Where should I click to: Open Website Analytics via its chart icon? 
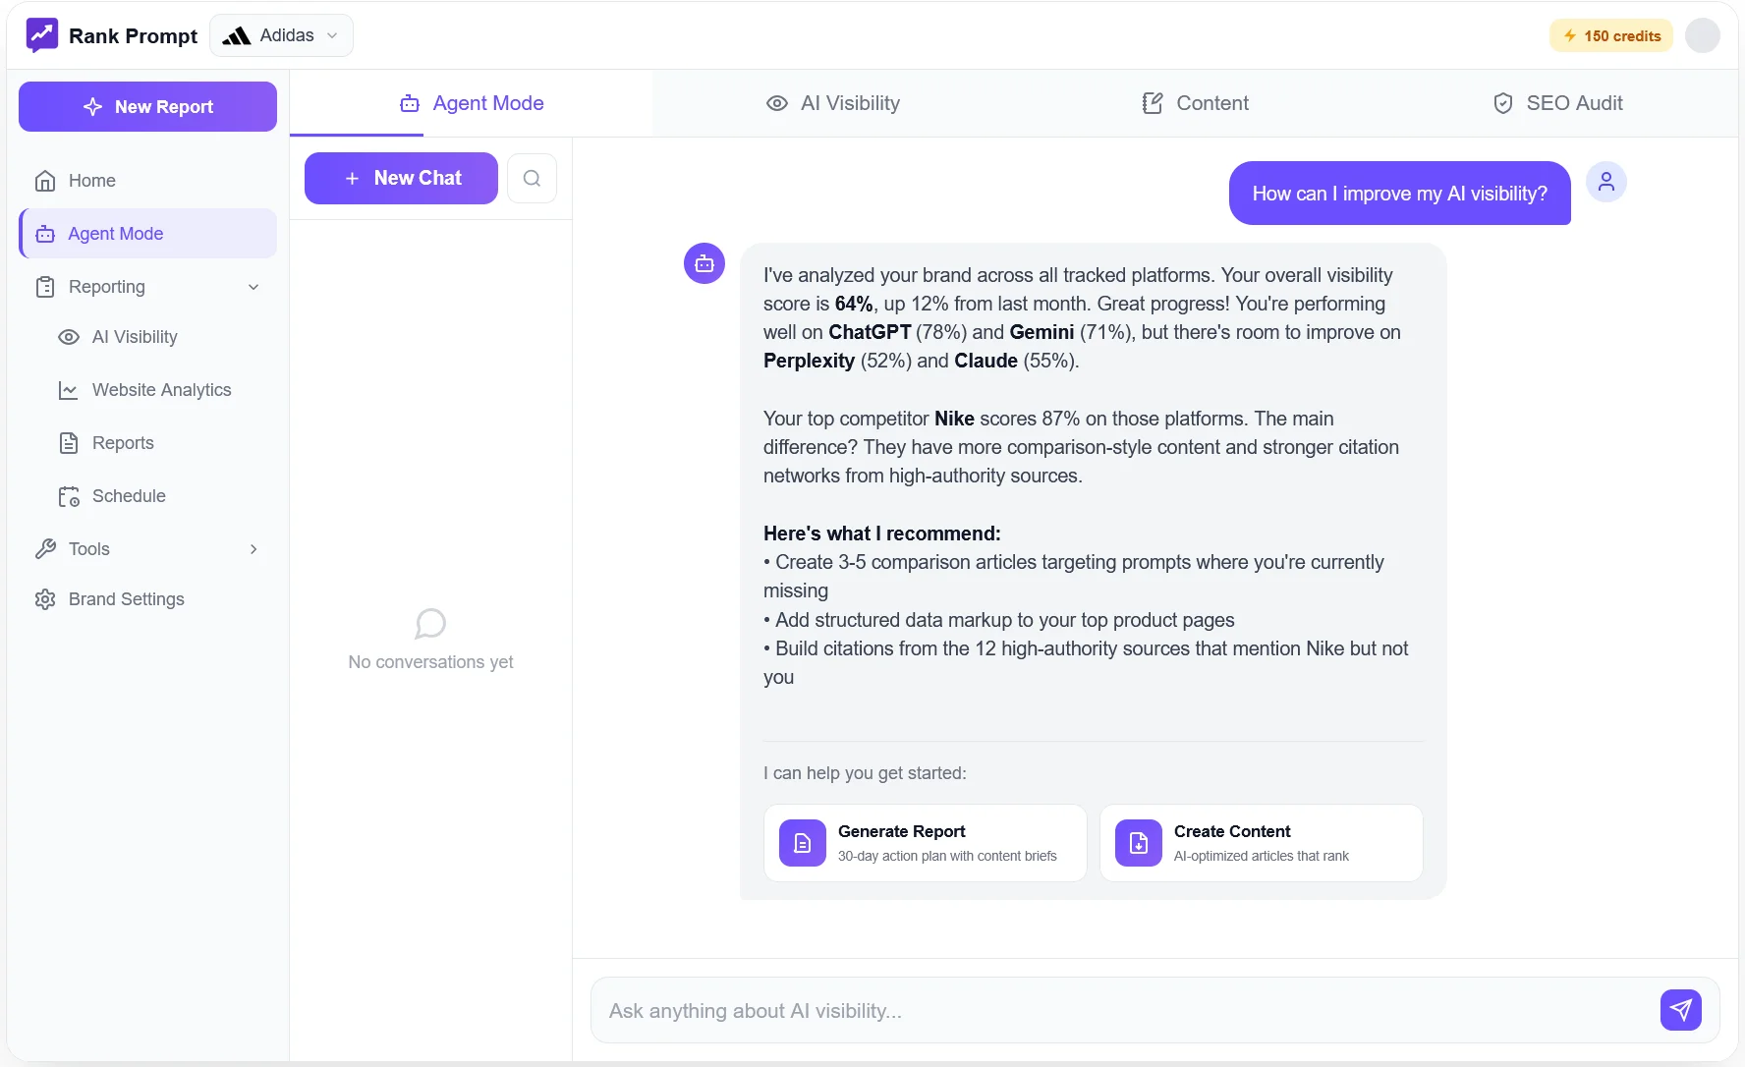(x=67, y=390)
